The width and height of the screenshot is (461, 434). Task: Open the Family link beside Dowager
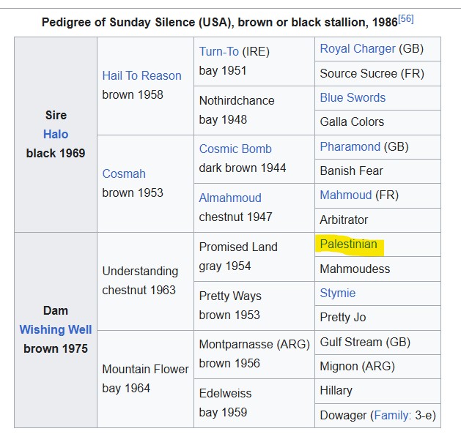391,415
